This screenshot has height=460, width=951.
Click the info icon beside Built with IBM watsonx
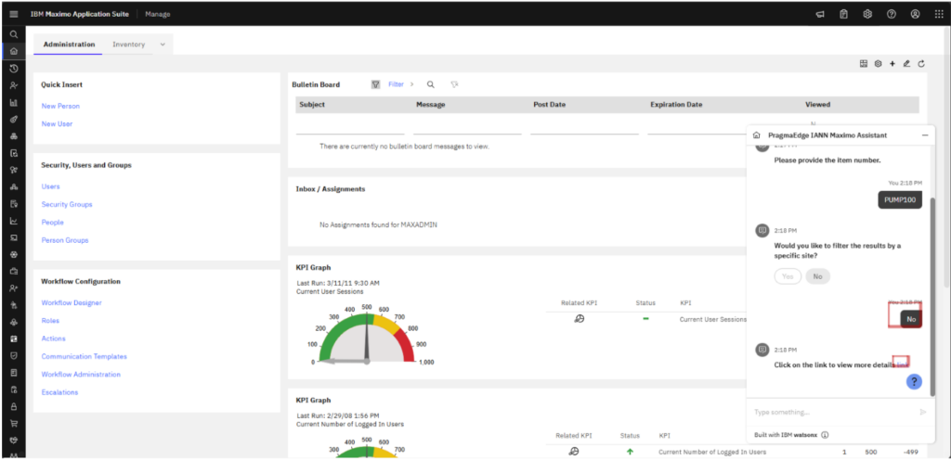825,435
